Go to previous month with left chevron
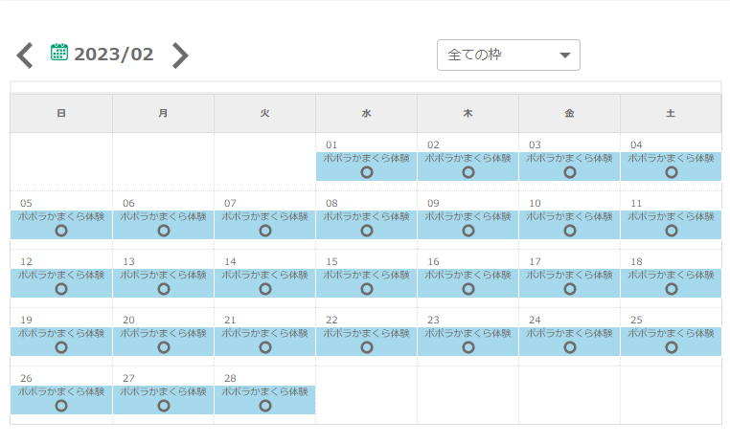 [26, 55]
